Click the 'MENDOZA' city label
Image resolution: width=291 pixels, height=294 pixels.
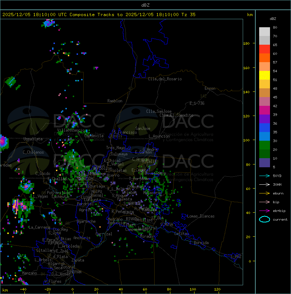85,178
